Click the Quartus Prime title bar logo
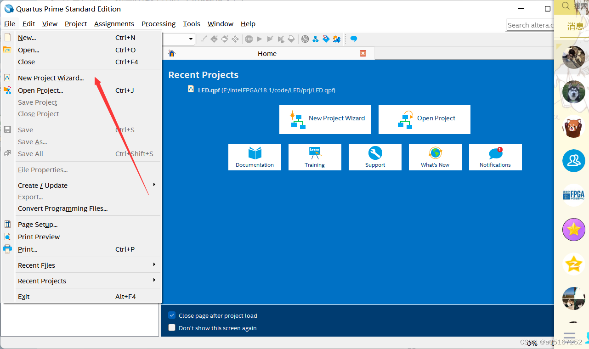 tap(9, 9)
